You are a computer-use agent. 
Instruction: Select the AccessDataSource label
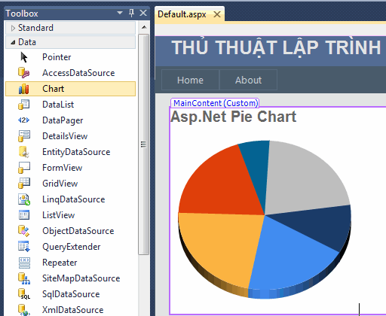[x=78, y=73]
